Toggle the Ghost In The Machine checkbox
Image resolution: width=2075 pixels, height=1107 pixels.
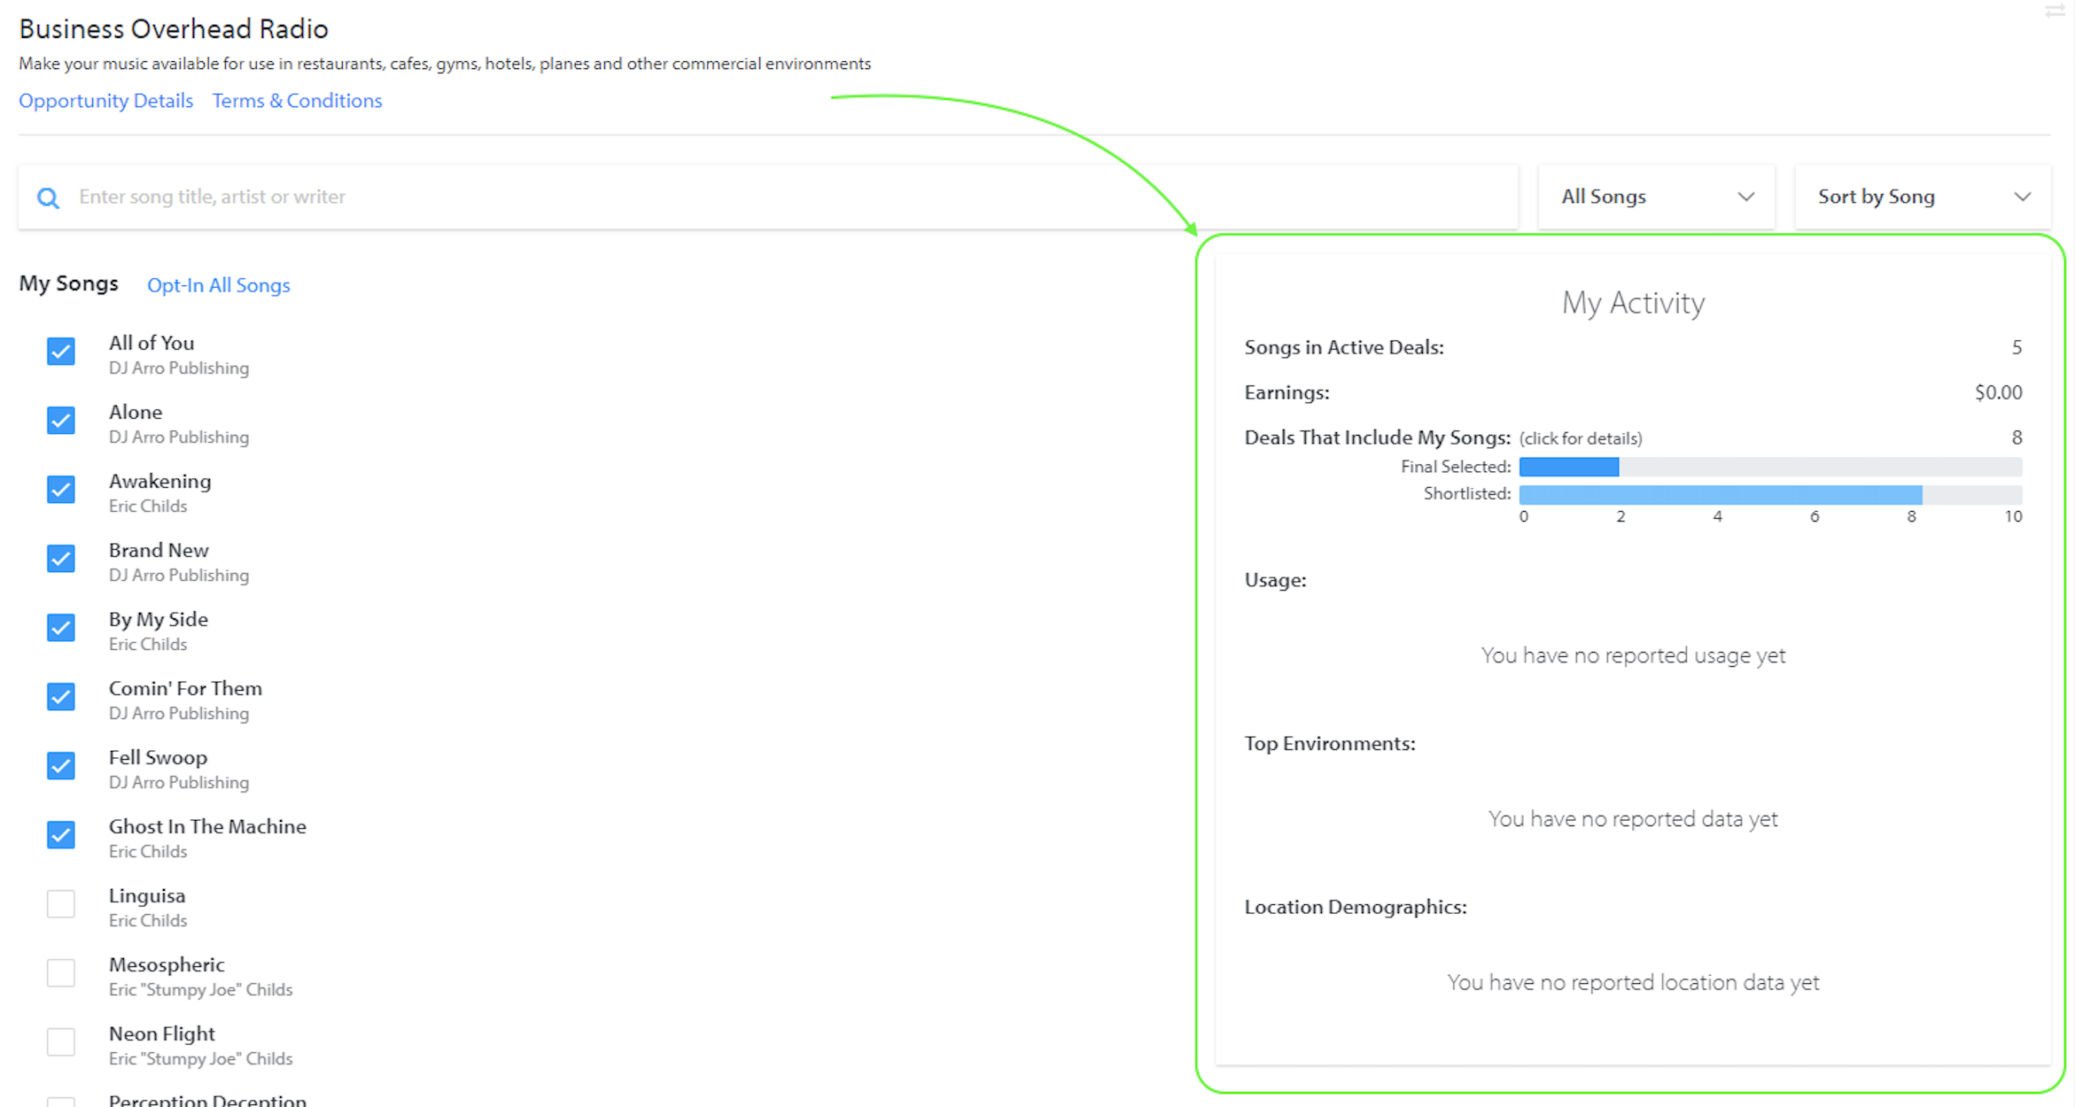pyautogui.click(x=61, y=835)
